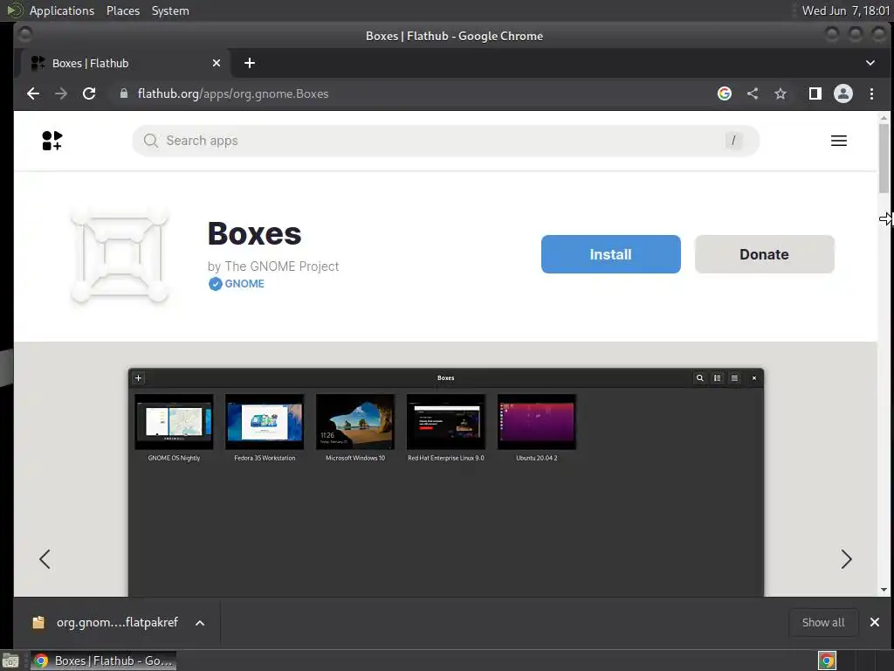Open the Places menu
Screen dimensions: 894x671
[122, 10]
